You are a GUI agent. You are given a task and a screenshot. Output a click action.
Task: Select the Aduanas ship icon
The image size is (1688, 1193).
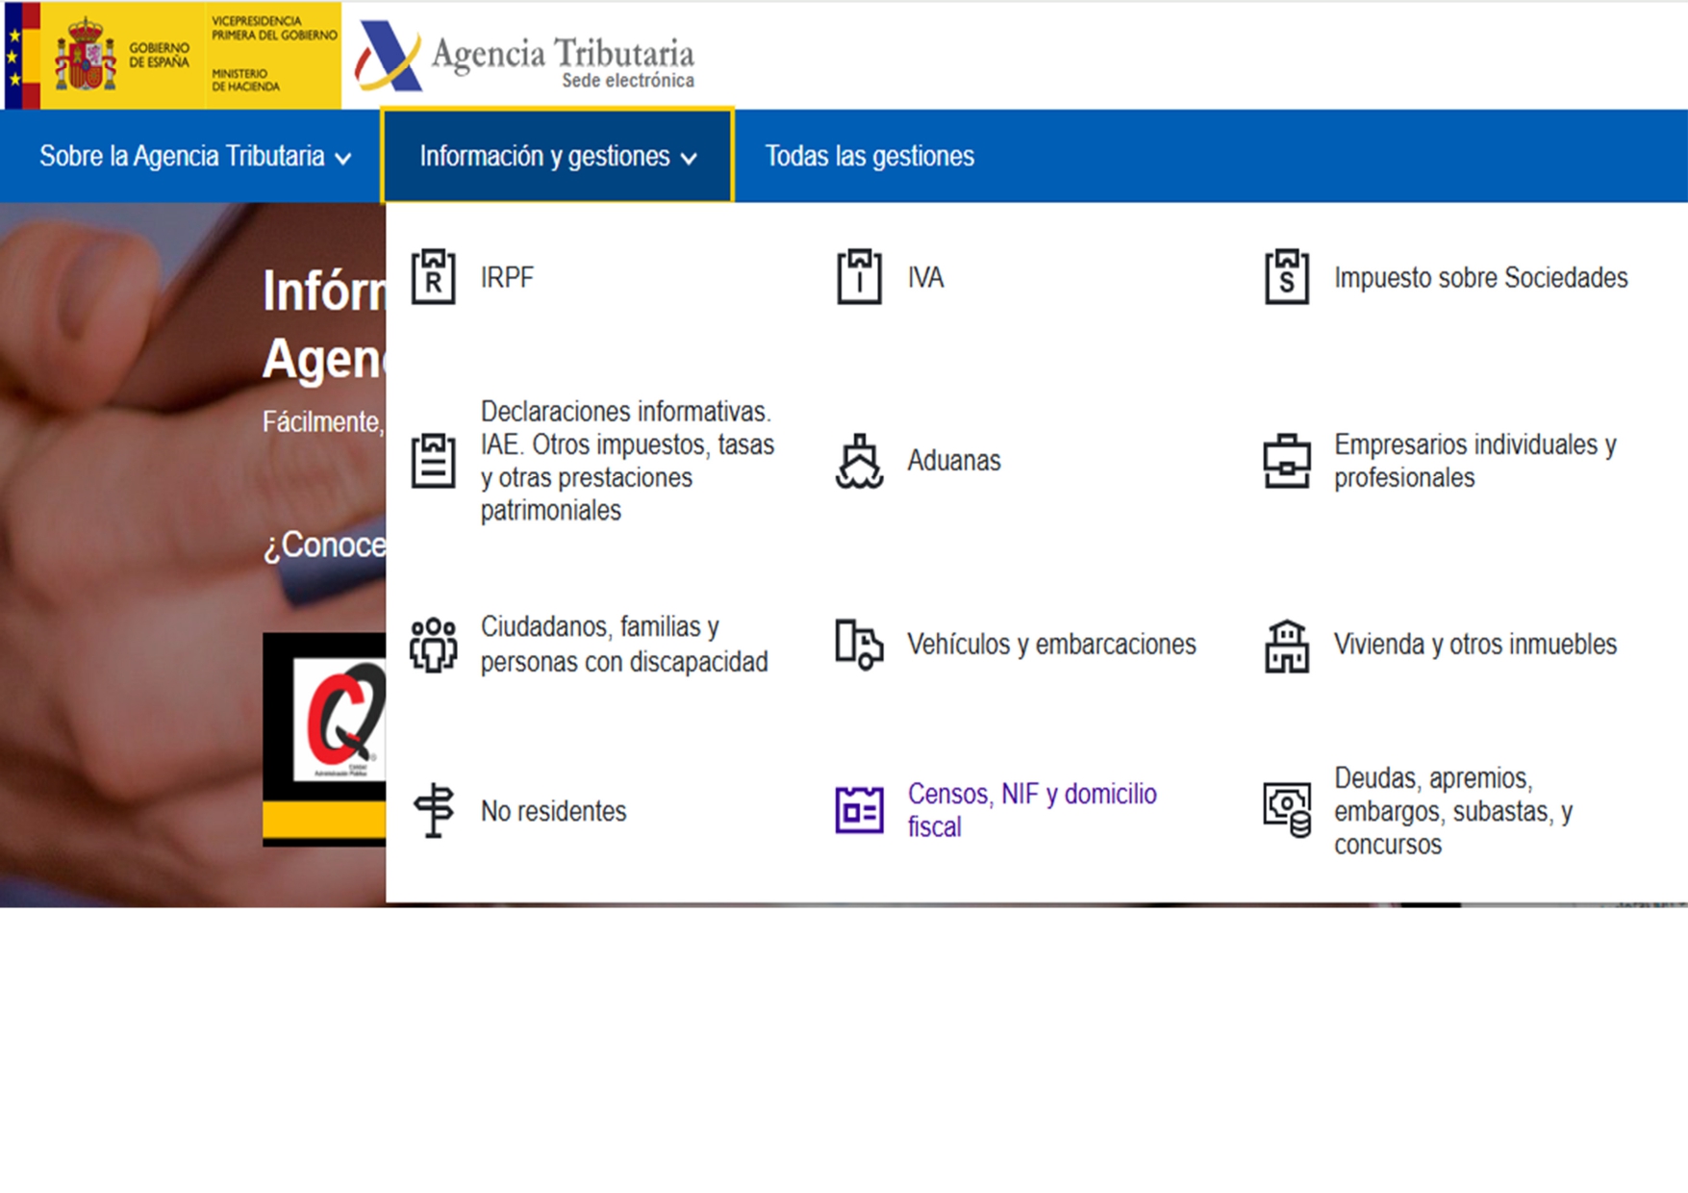860,461
